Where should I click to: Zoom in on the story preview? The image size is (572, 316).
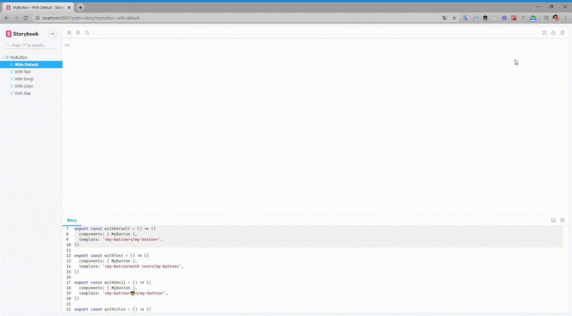pyautogui.click(x=69, y=33)
